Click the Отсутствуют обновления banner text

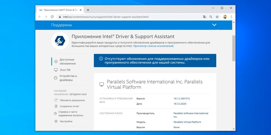pos(157,61)
